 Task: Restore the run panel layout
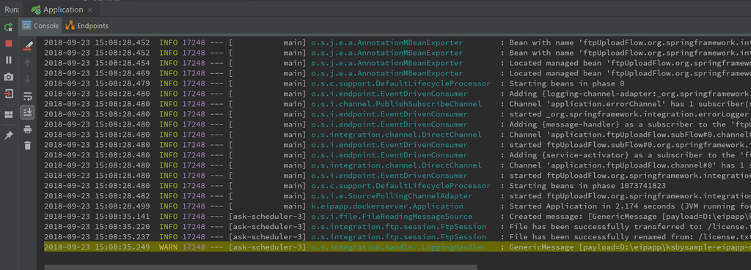[9, 115]
